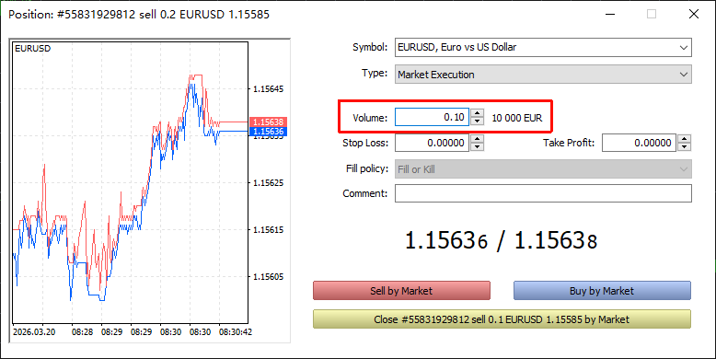Open the disabled Fill policy dropdown
Image resolution: width=716 pixels, height=359 pixels.
click(x=543, y=169)
